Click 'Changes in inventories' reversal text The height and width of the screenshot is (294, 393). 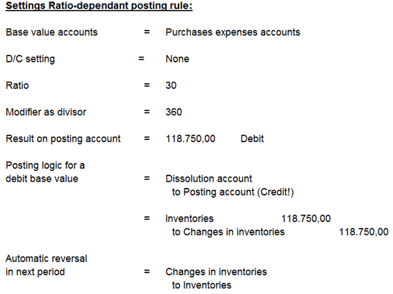[x=217, y=272]
